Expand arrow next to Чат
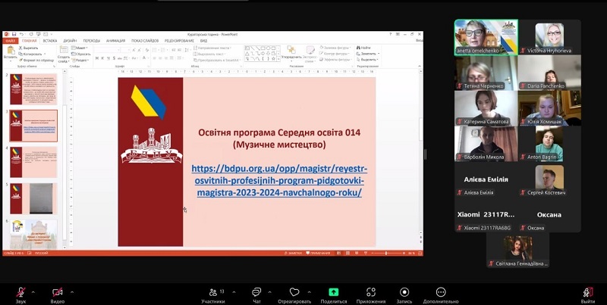Viewport: 607px width, 305px height. tap(269, 292)
